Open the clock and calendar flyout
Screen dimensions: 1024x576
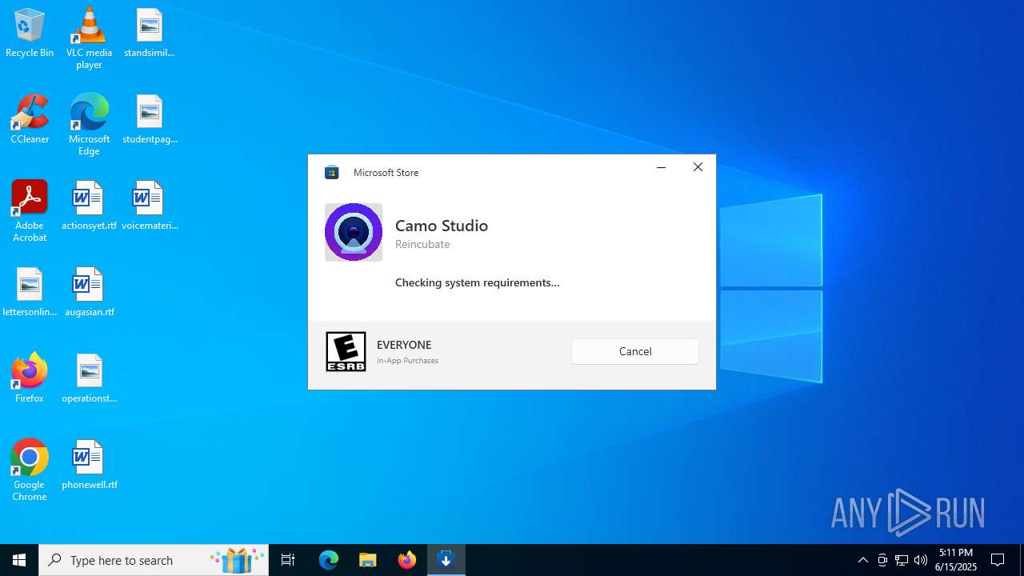click(956, 560)
